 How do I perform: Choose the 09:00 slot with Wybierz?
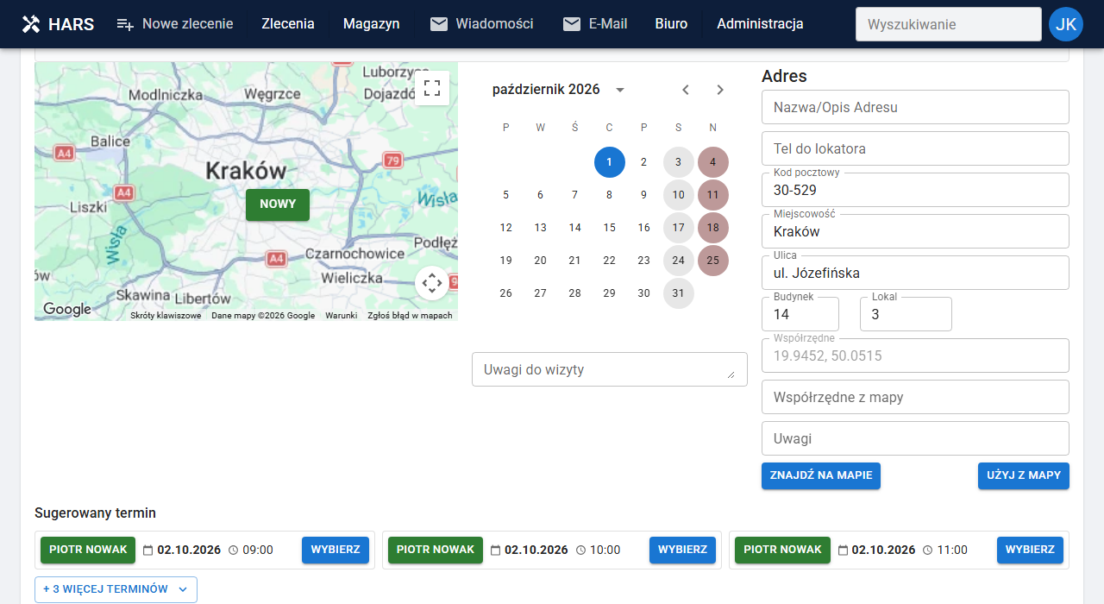[336, 550]
